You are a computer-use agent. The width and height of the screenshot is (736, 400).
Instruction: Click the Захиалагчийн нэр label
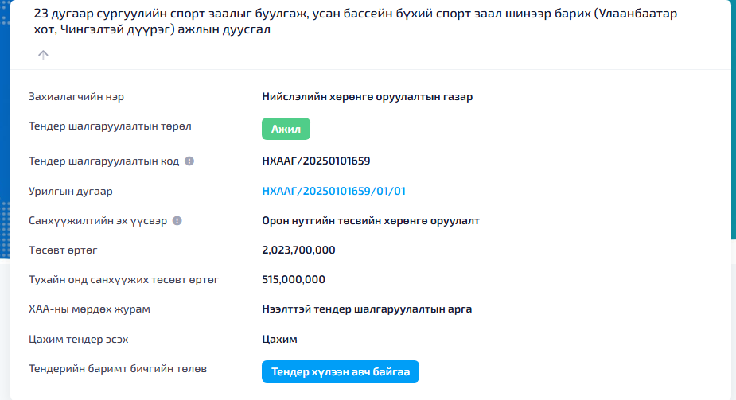point(76,97)
